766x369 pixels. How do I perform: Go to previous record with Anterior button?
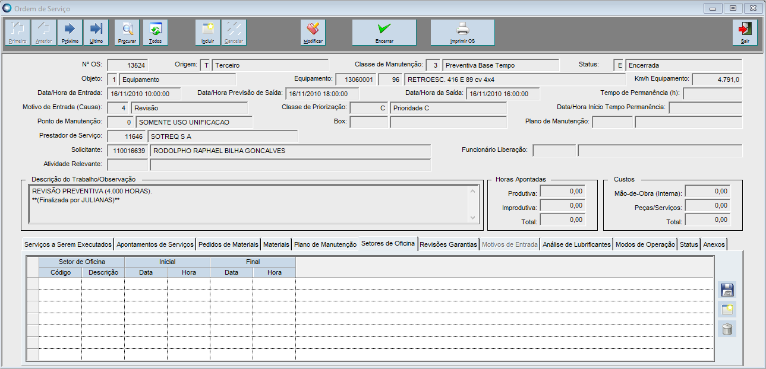click(44, 33)
